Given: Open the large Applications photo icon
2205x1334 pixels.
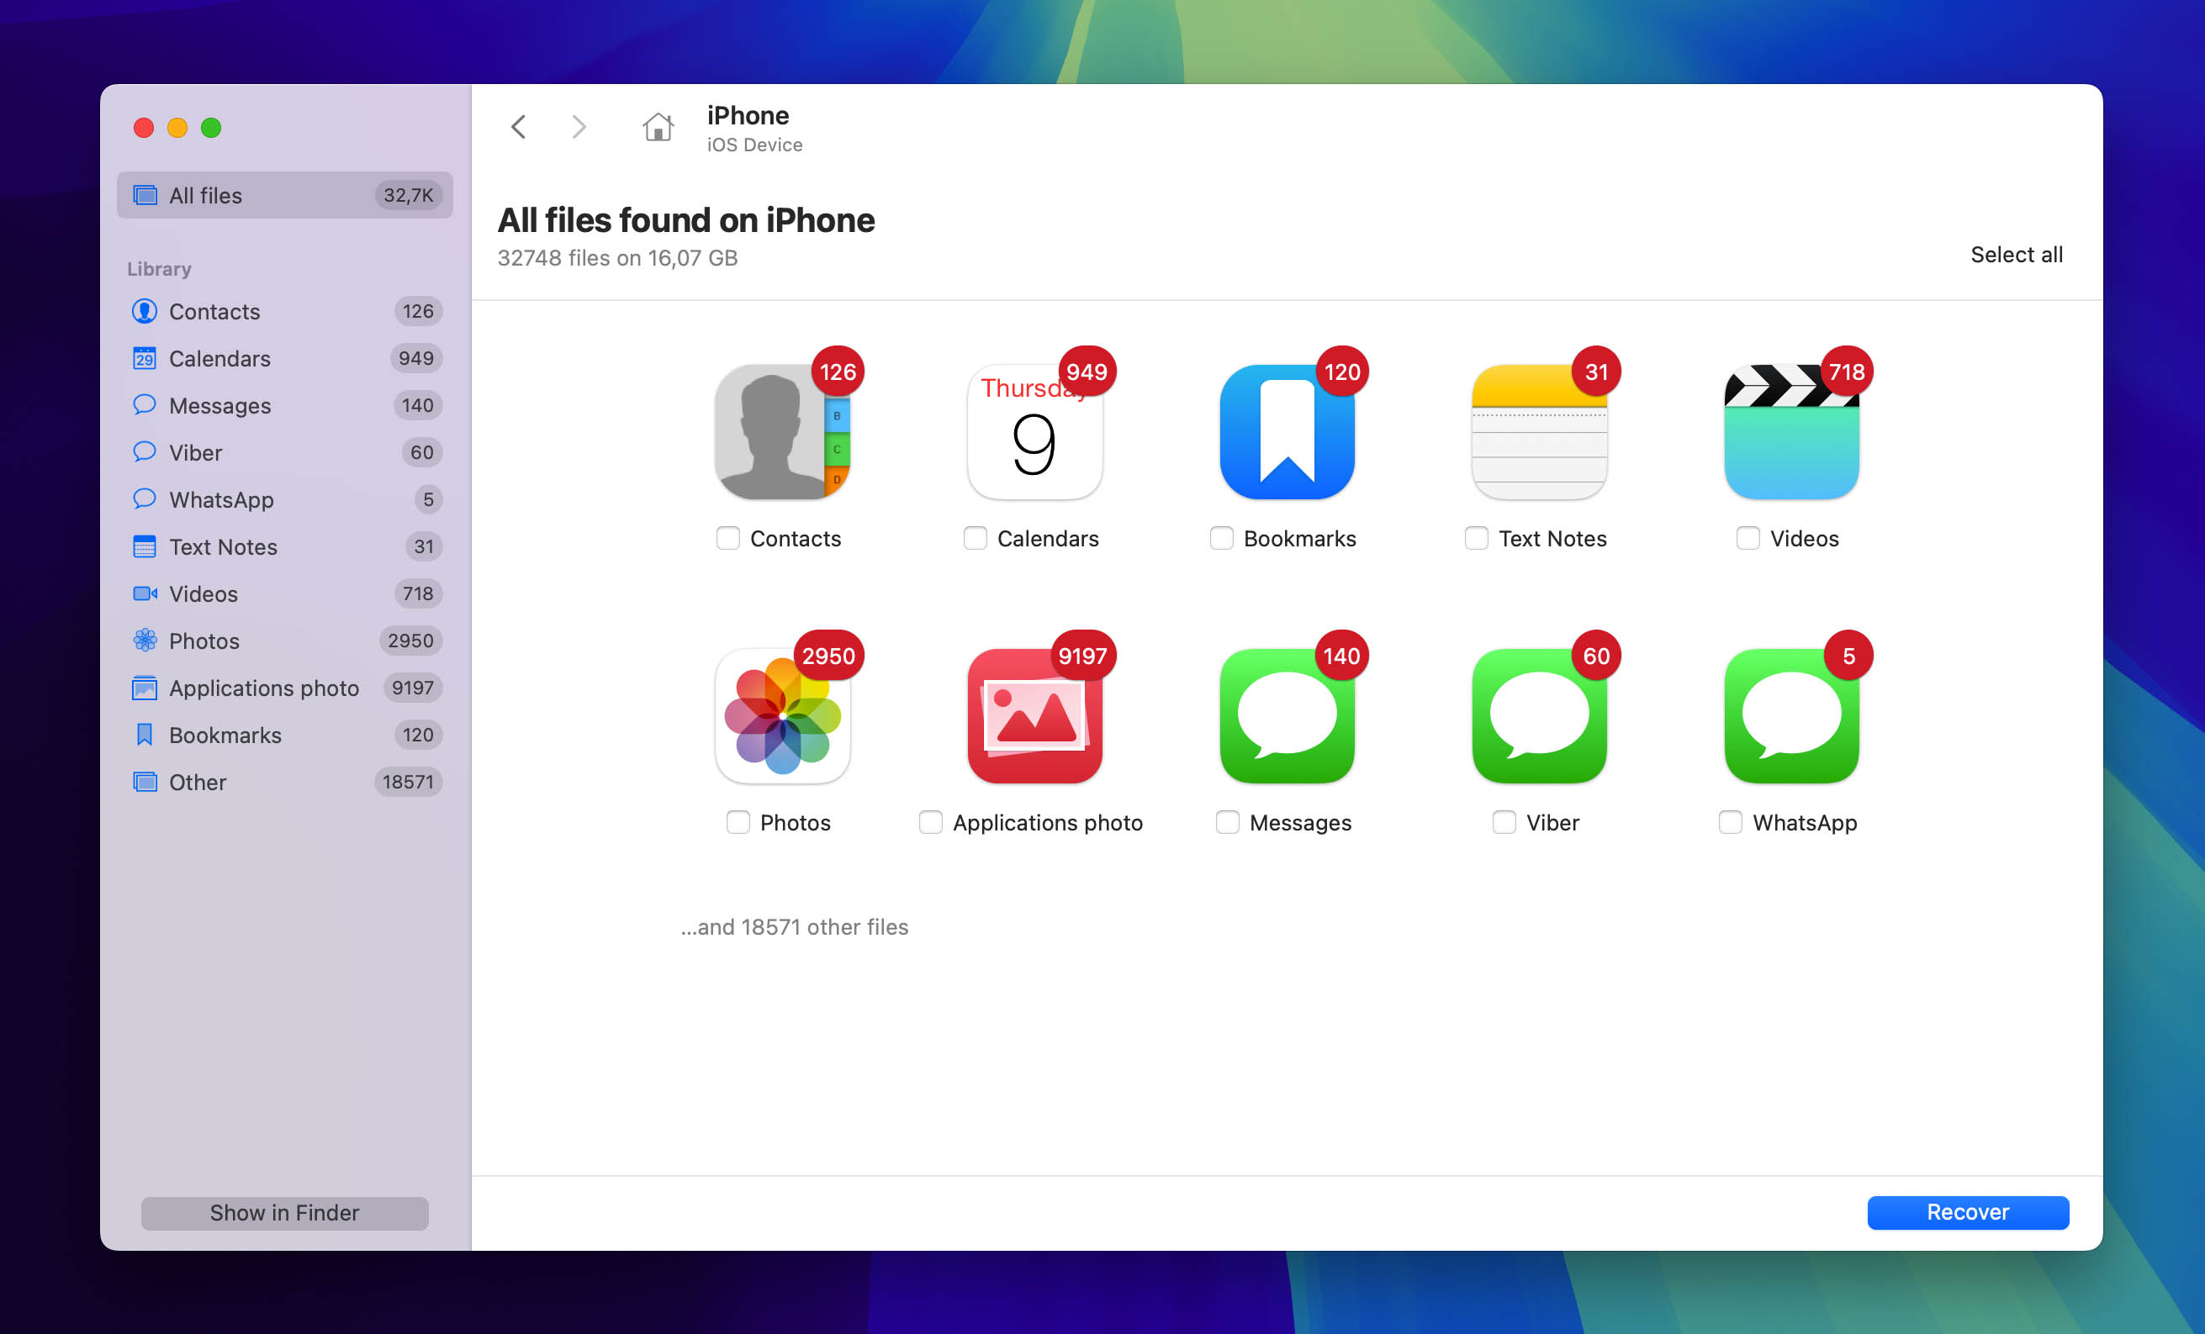Looking at the screenshot, I should (1034, 716).
